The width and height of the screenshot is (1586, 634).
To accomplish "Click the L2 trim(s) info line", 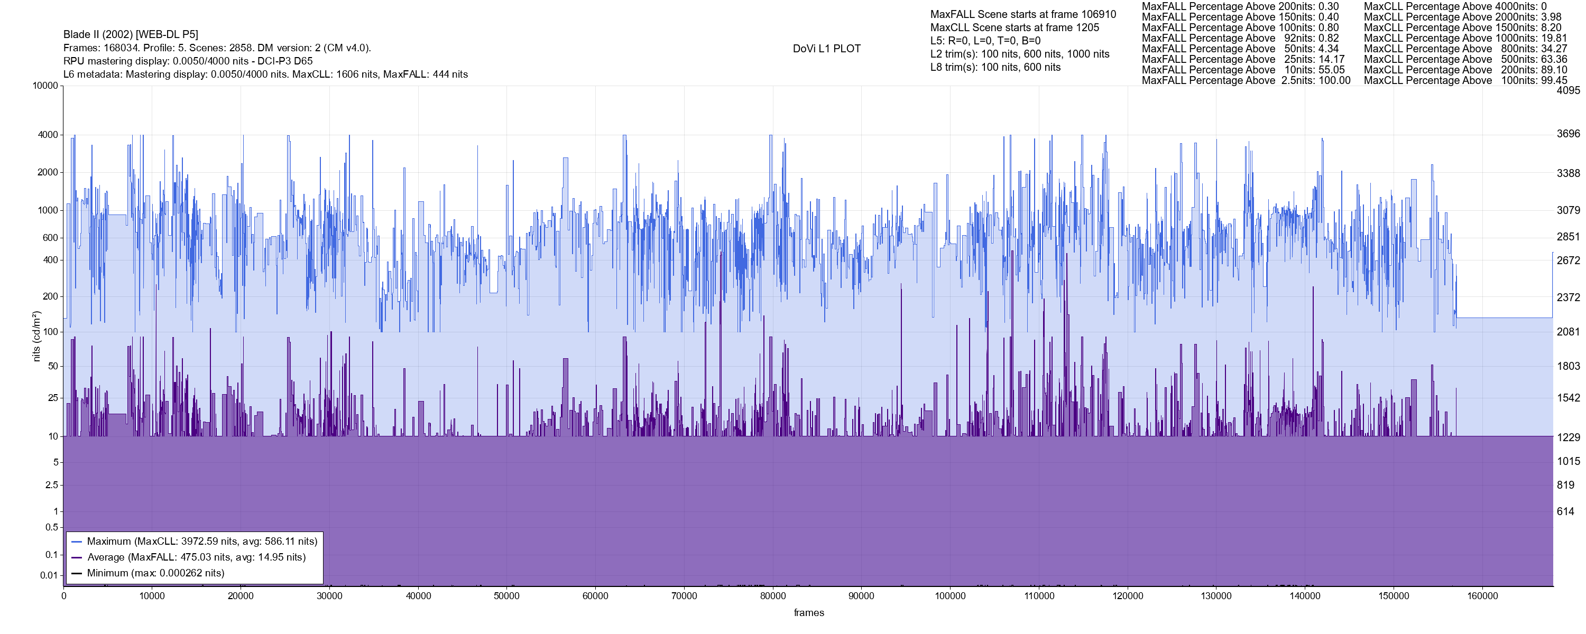I will pos(1020,54).
